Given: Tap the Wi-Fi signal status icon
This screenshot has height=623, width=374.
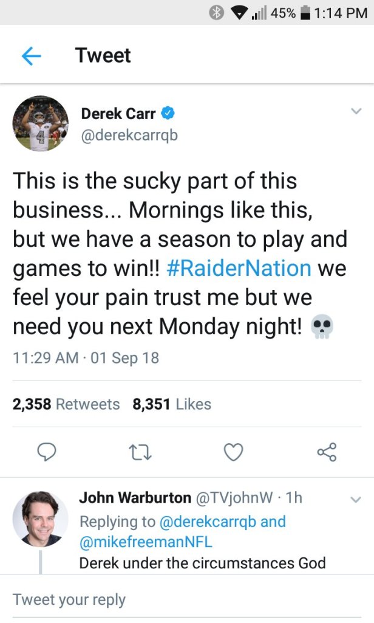Looking at the screenshot, I should (237, 13).
